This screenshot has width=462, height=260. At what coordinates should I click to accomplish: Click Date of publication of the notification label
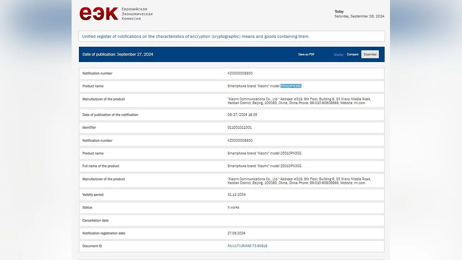pos(110,115)
